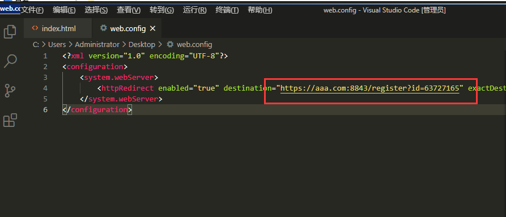
Task: Close the web.config editor tab
Action: pyautogui.click(x=152, y=28)
